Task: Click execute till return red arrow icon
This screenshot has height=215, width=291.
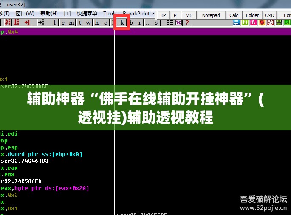Action: (27, 23)
